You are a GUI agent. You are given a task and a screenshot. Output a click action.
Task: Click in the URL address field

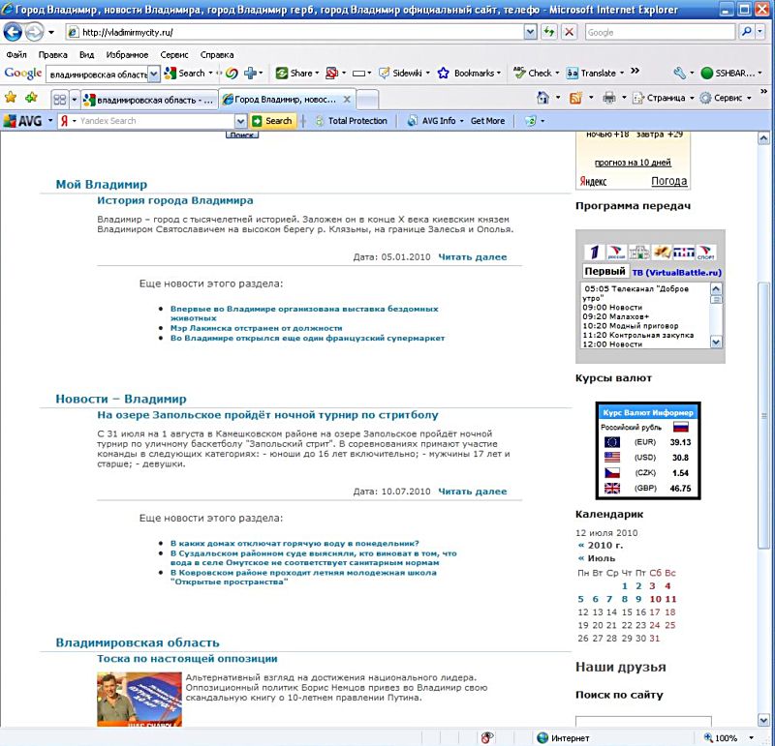click(295, 33)
